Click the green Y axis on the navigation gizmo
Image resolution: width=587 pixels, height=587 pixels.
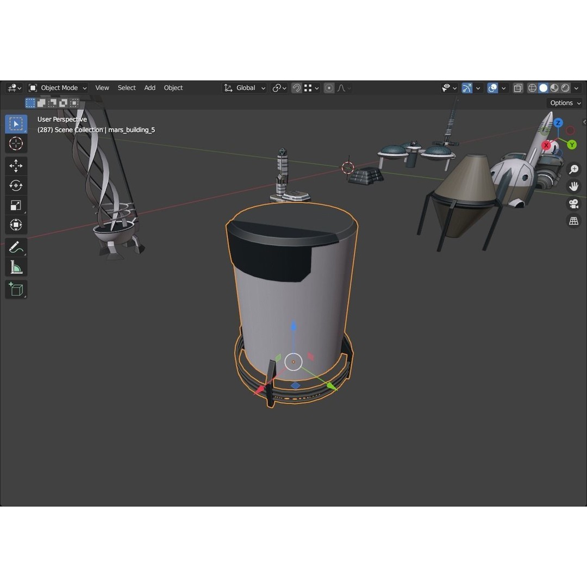(x=571, y=145)
